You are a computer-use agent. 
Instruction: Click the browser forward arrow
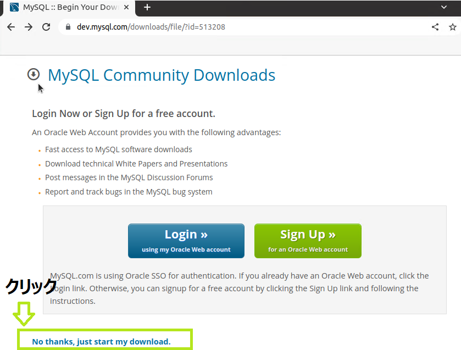[x=29, y=26]
